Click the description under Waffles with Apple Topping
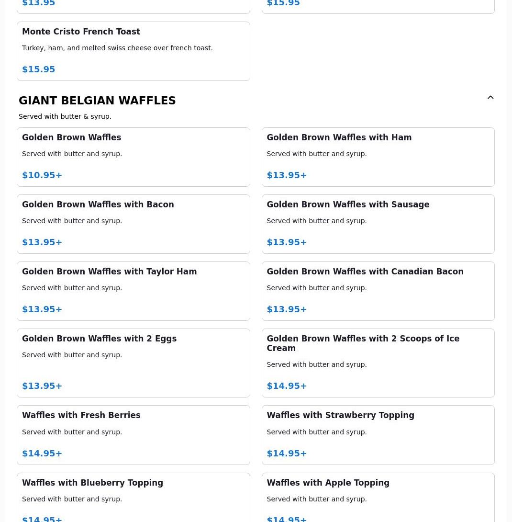Viewport: 512px width, 522px height. click(317, 499)
